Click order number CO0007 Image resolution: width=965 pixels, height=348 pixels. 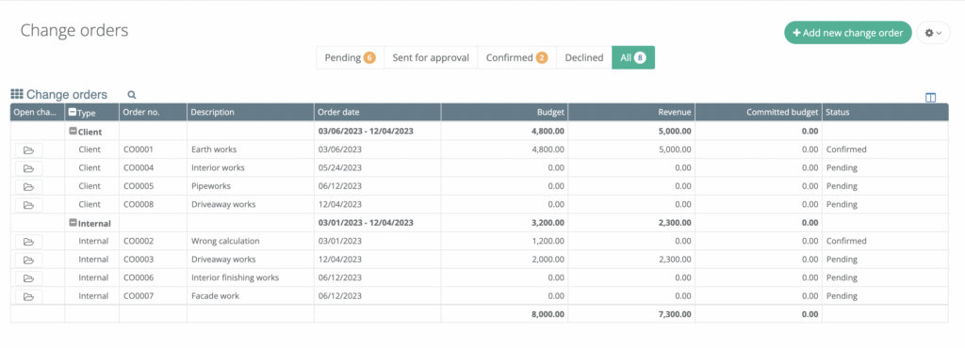point(139,296)
